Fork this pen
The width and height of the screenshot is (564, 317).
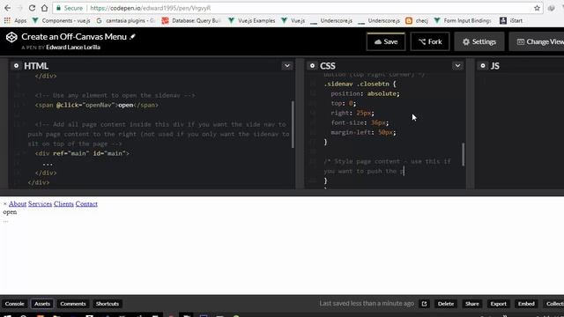430,41
